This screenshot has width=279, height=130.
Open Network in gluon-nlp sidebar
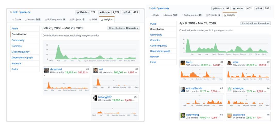163,57
